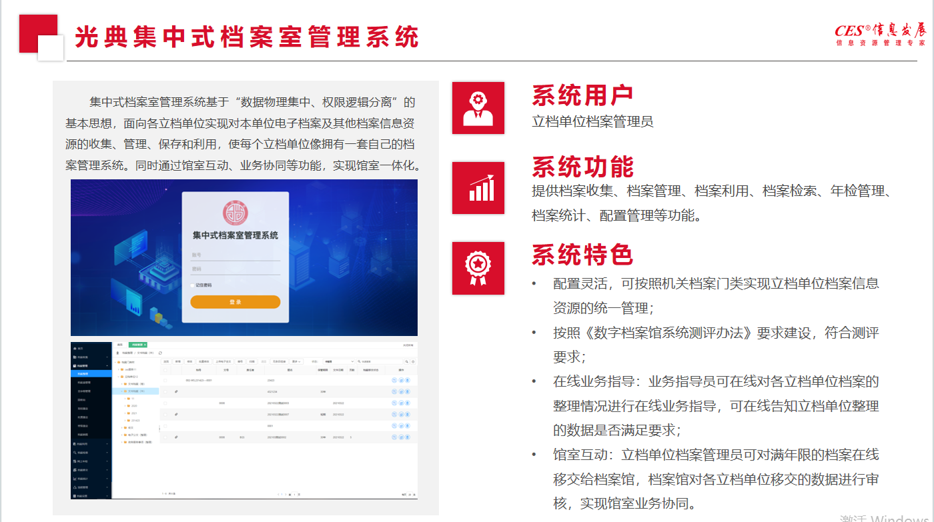Select the green 档案管理 tab

(x=137, y=345)
